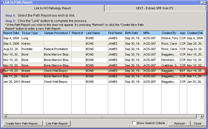Image resolution: width=208 pixels, height=129 pixels.
Task: Minimize the Link to Path Report window
Action: [202, 3]
